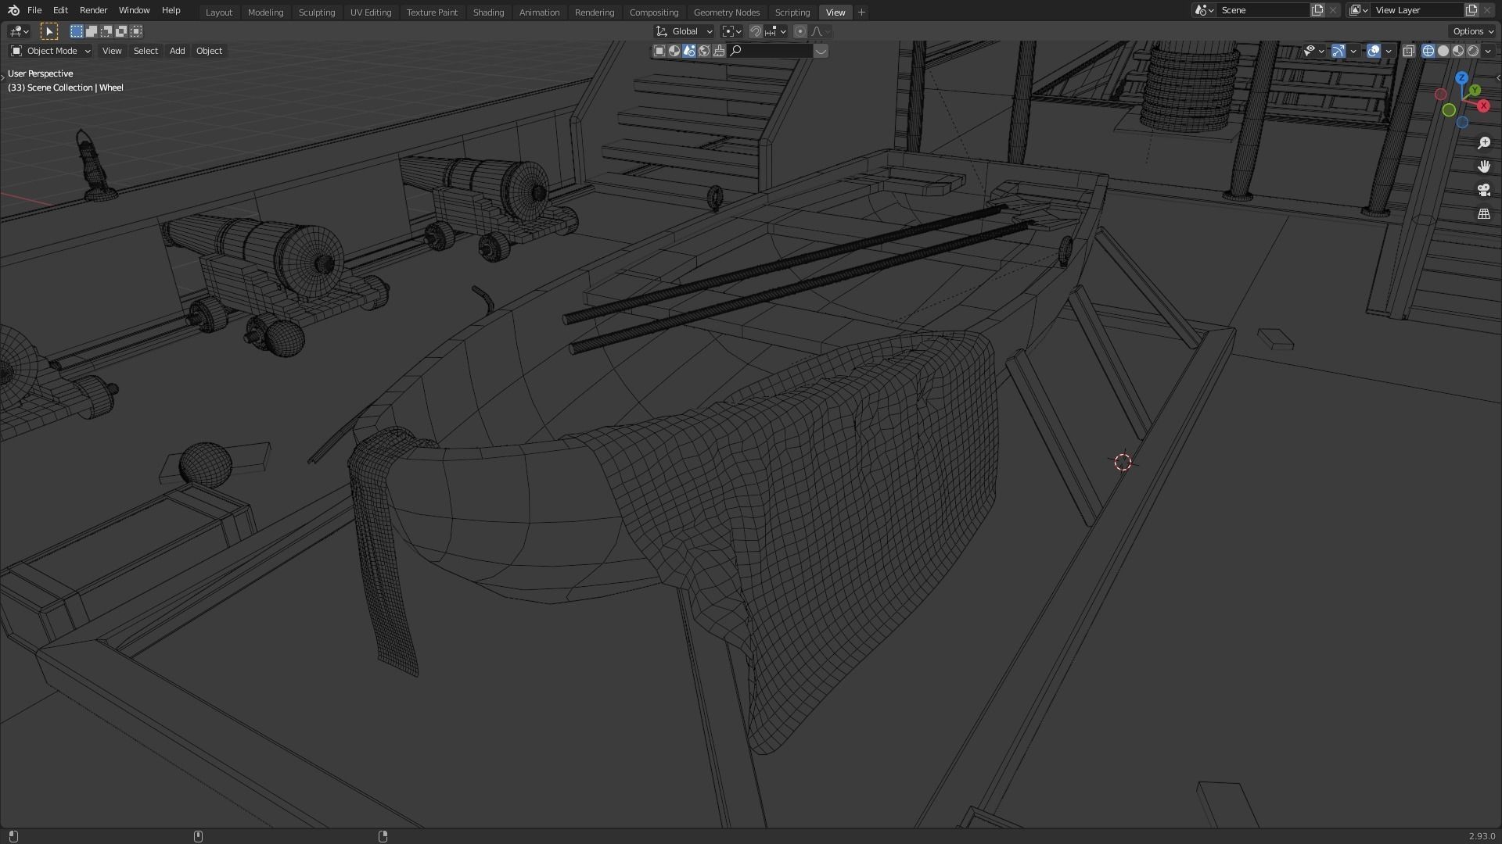Click red X axis on navigation gizmo
Viewport: 1502px width, 844px height.
tap(1482, 105)
